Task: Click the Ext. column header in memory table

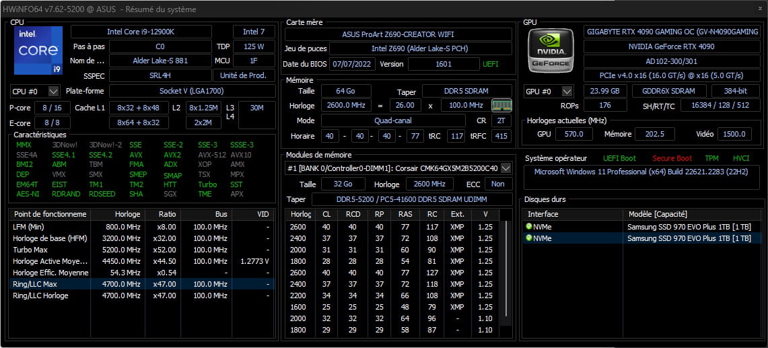Action: click(x=458, y=214)
